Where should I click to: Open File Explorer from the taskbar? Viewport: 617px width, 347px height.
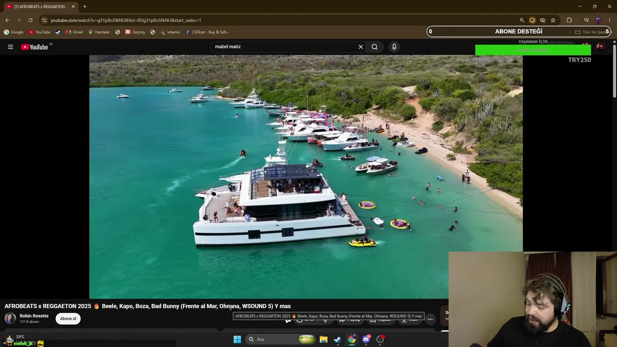click(323, 339)
